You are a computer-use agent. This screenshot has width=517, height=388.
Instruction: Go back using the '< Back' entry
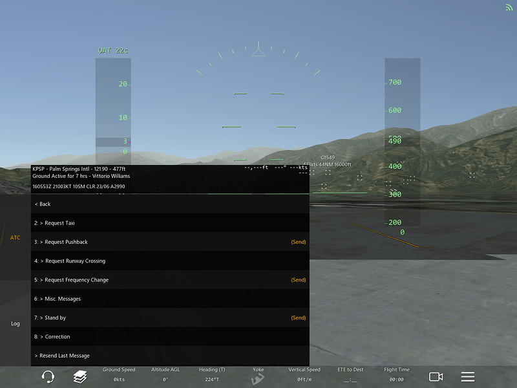[x=170, y=204]
